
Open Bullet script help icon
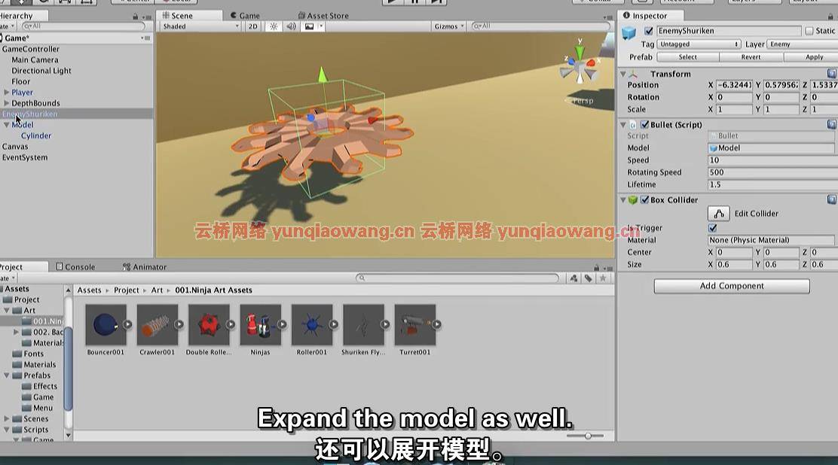click(x=831, y=124)
